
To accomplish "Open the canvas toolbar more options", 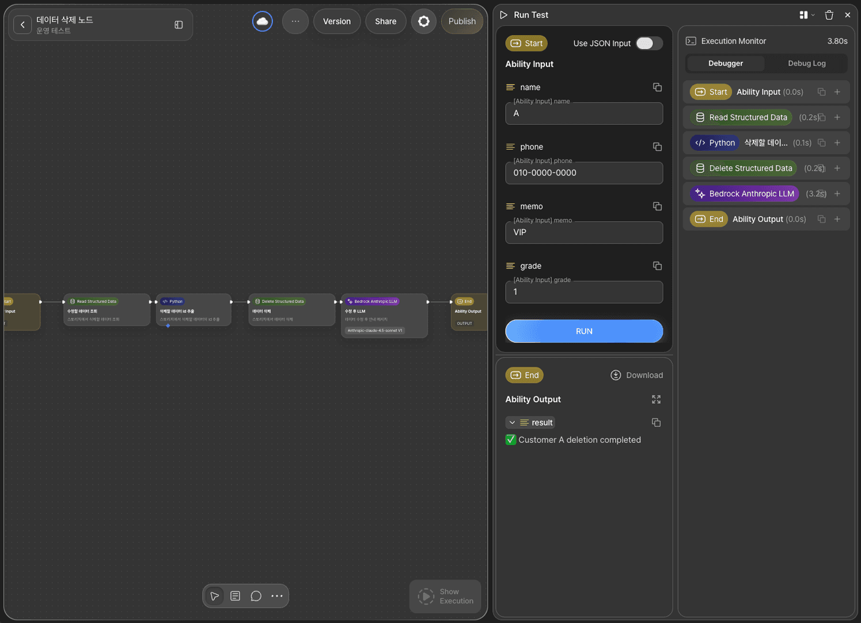I will (277, 596).
